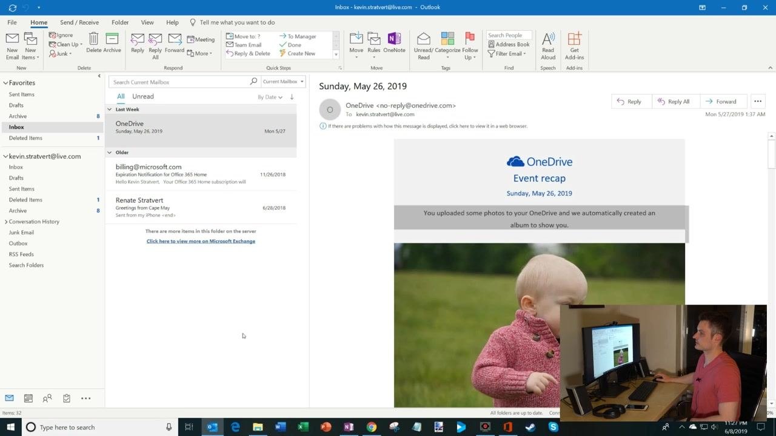Open the By Date sort dropdown
776x436 pixels.
[270, 97]
